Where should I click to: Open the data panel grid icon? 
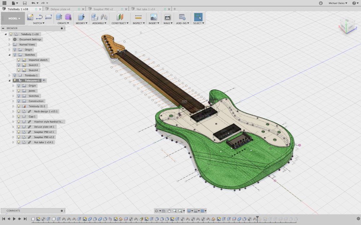(4, 3)
